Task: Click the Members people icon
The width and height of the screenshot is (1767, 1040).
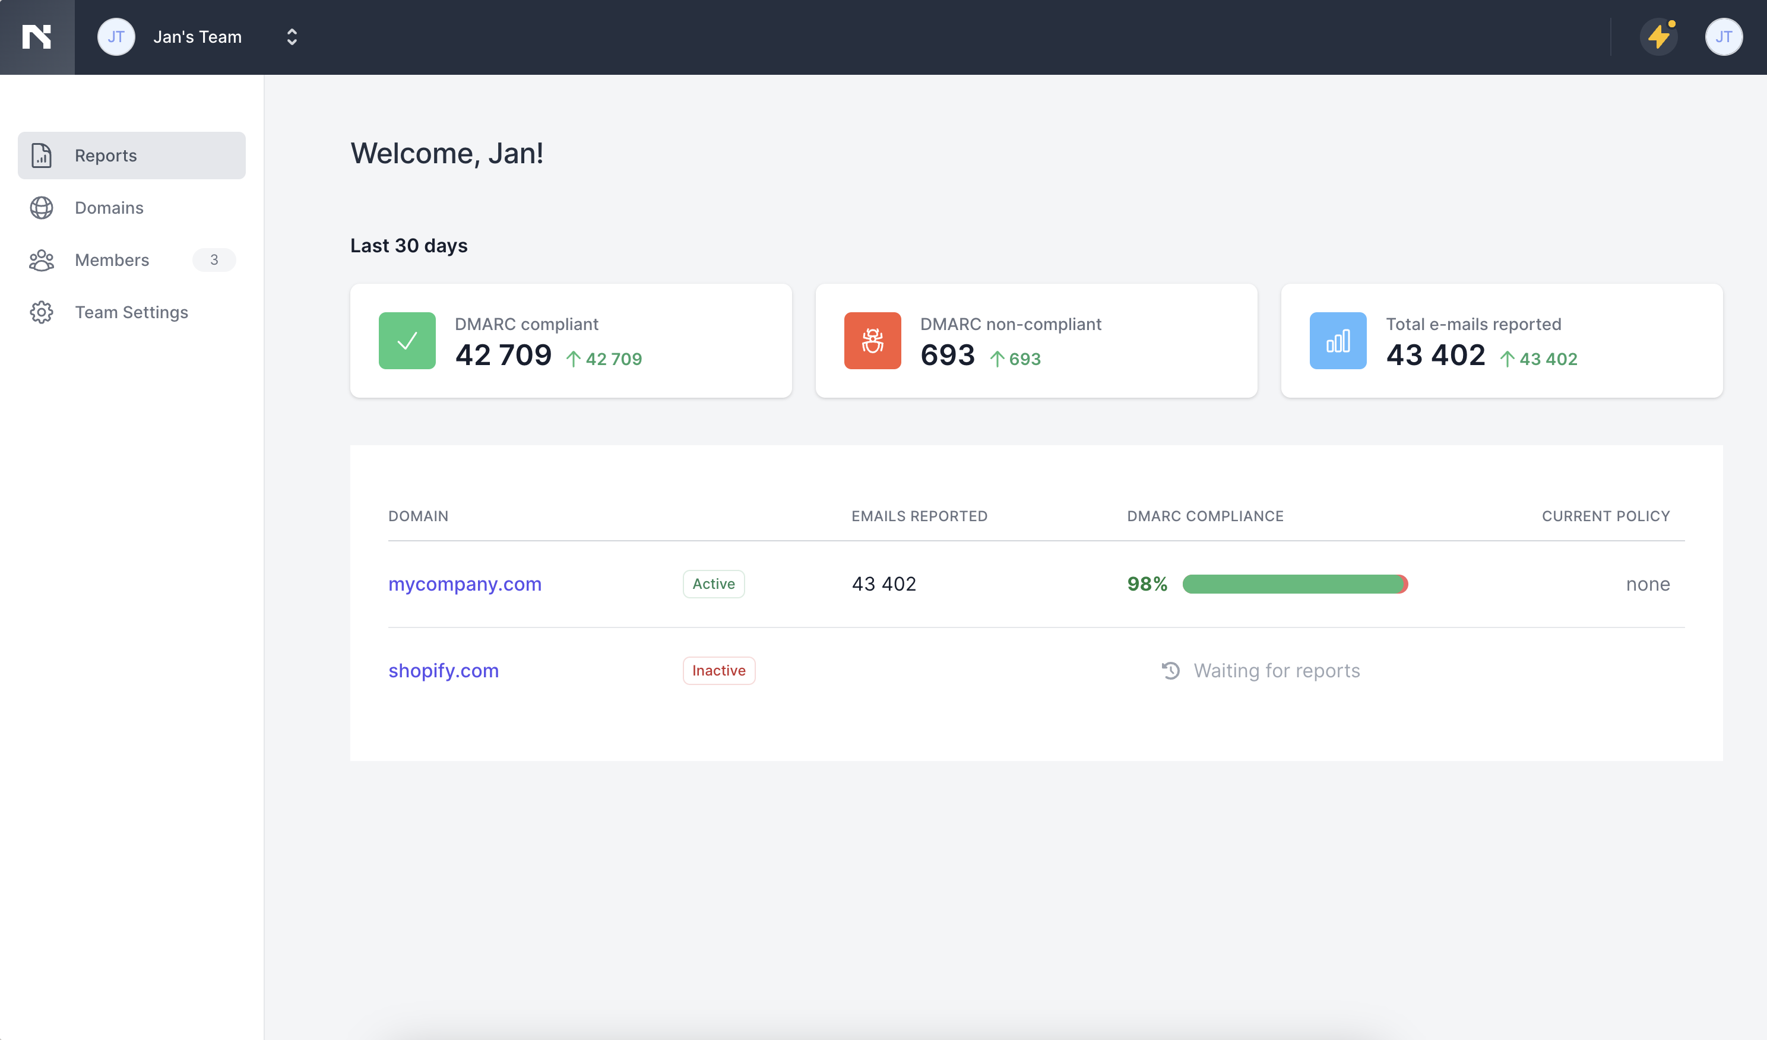Action: [x=42, y=260]
